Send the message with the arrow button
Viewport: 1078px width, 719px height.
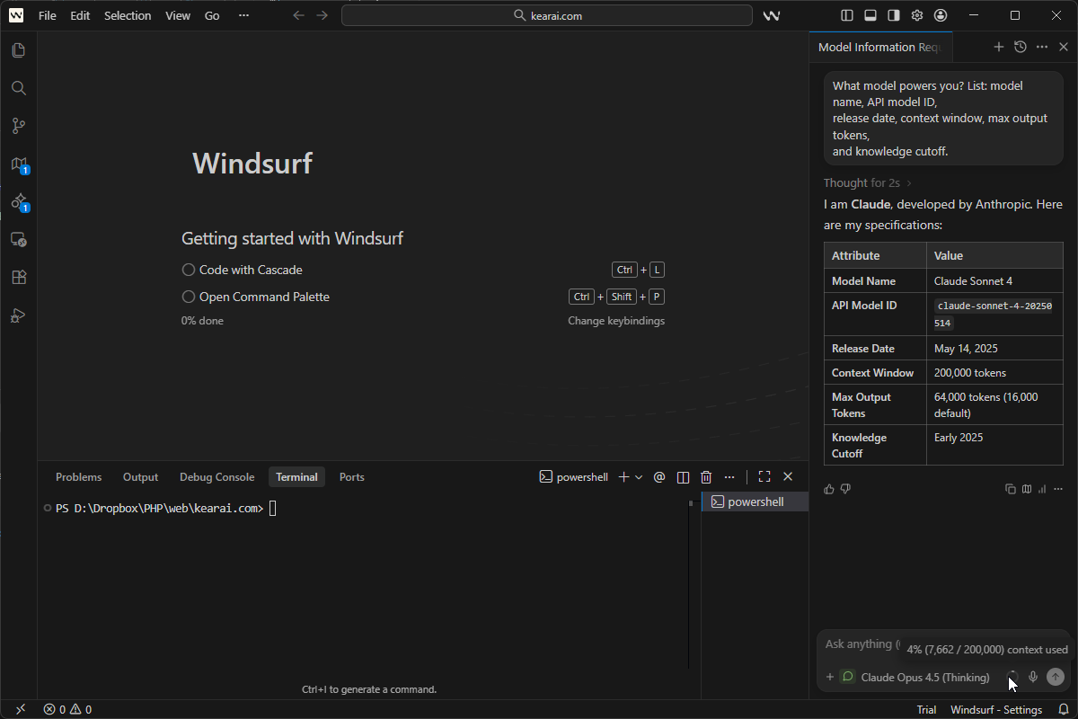tap(1056, 677)
